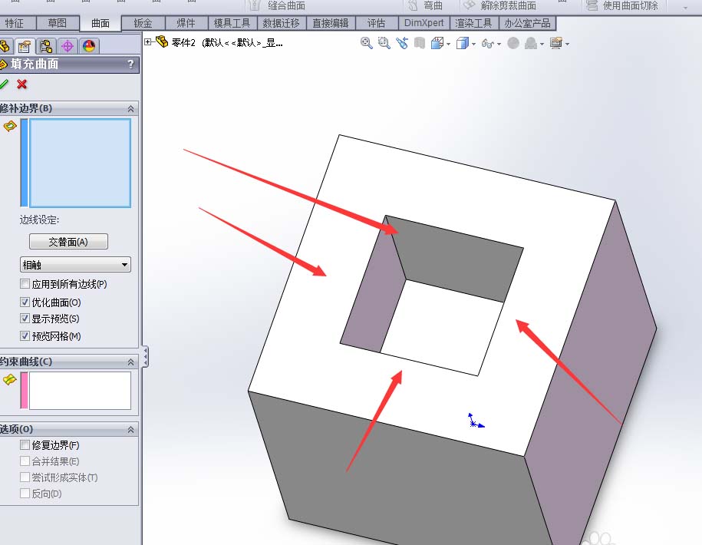Screen dimensions: 702x545
Task: Click the constraint curves selection box
Action: tap(80, 391)
